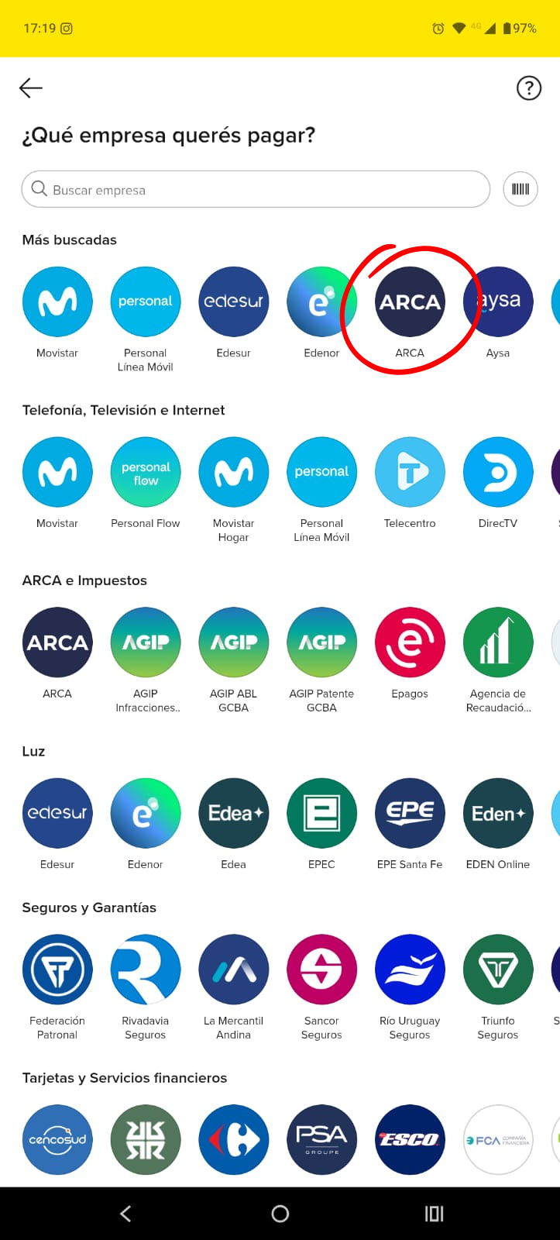The width and height of the screenshot is (560, 1240).
Task: Tap the Cencosud card icon
Action: point(57,1140)
